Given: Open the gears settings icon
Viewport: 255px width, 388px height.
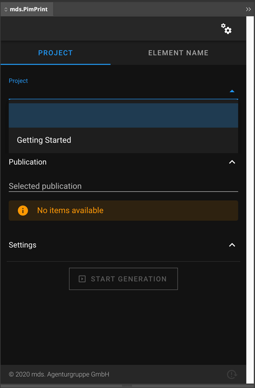Looking at the screenshot, I should coord(226,29).
